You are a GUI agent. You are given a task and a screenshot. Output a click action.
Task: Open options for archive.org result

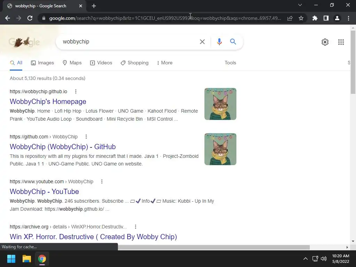coord(136,227)
